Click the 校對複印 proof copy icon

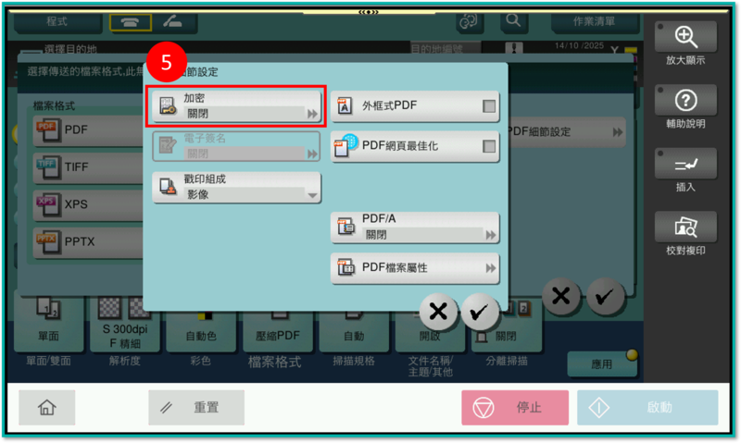point(685,227)
